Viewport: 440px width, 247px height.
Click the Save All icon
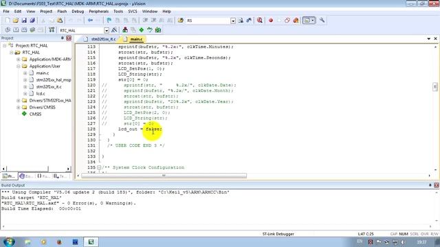click(32, 20)
